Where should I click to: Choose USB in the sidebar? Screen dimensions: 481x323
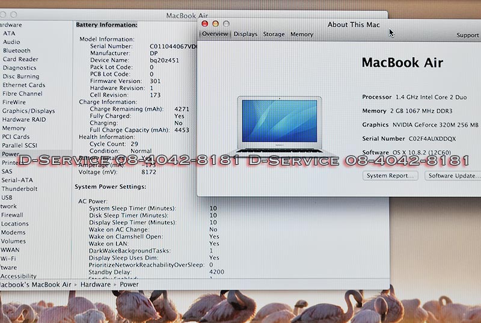tap(7, 197)
